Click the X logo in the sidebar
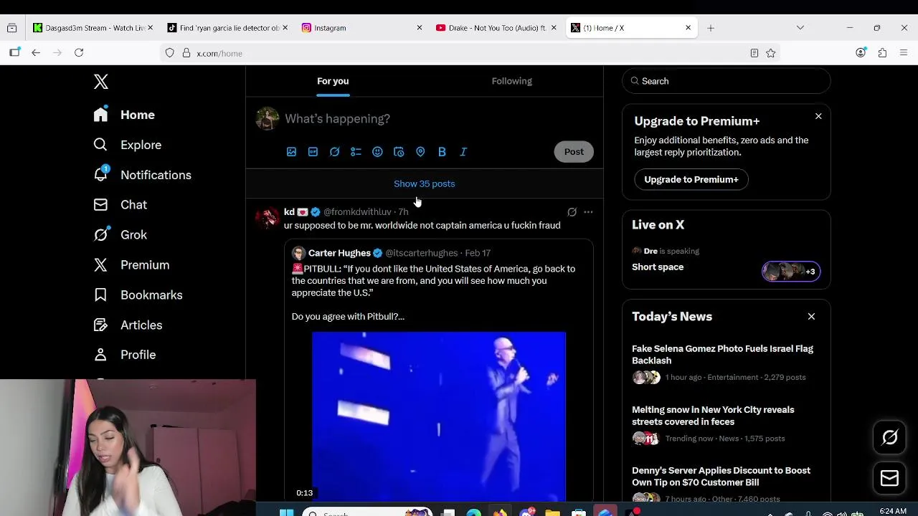Viewport: 918px width, 516px height. (x=101, y=82)
